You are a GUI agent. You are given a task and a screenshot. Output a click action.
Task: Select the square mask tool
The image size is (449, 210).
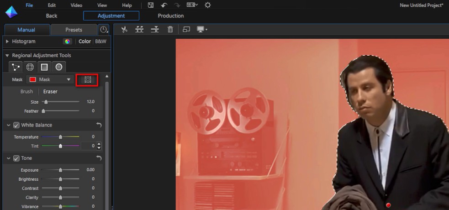(44, 67)
